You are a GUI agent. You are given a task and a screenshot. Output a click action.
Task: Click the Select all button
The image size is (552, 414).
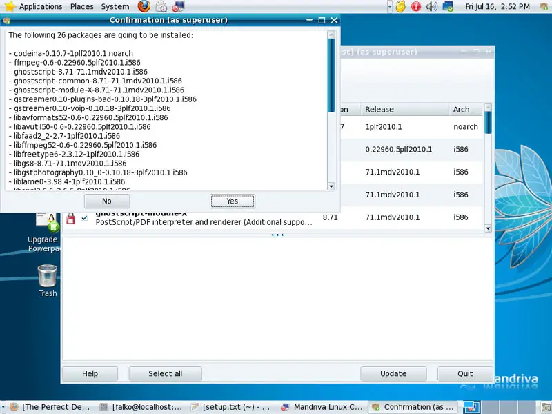tap(165, 373)
